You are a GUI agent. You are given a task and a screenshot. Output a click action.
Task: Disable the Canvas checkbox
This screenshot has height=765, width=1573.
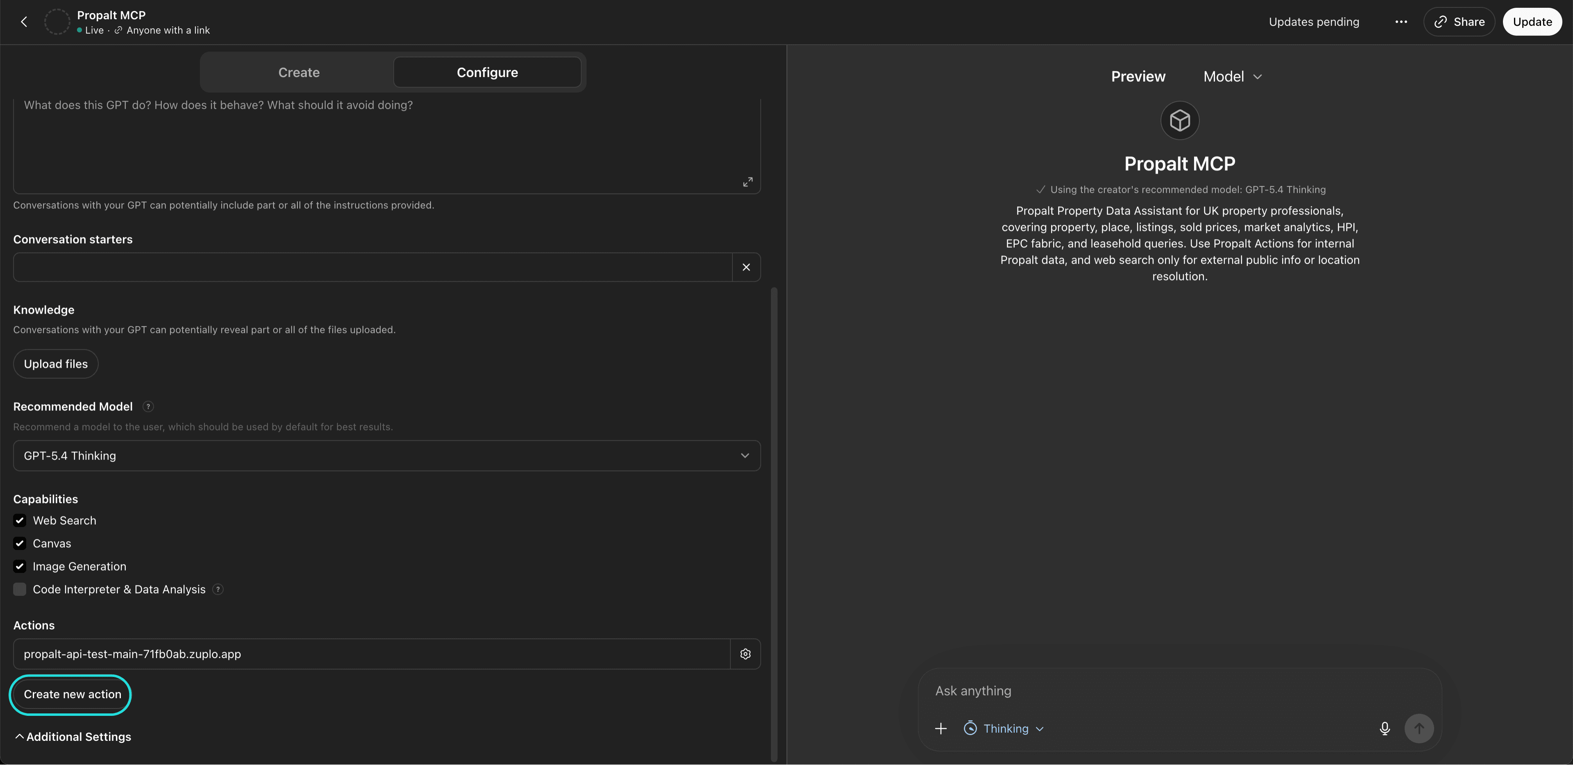point(20,543)
